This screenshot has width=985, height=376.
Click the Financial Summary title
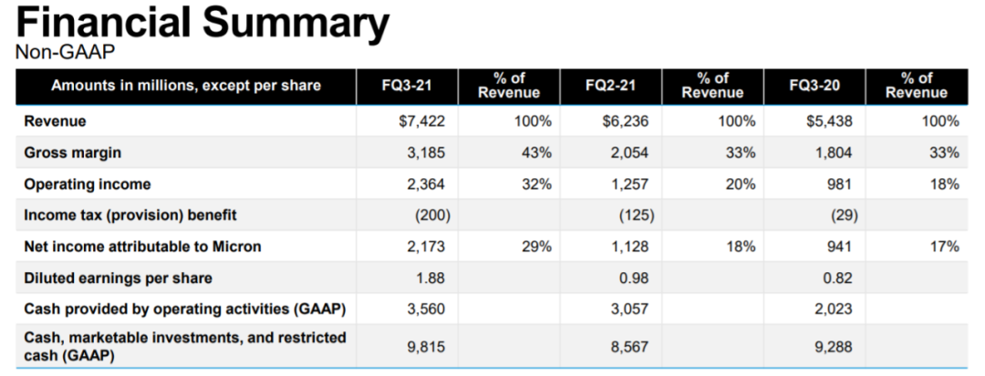click(202, 23)
